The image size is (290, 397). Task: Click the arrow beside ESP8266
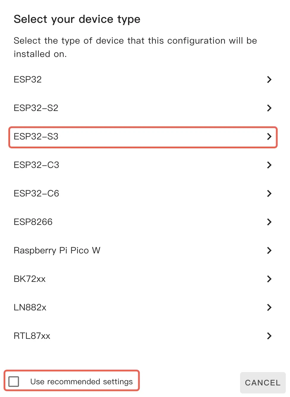click(269, 222)
